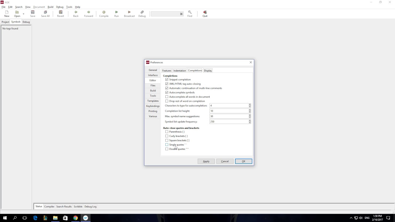Screen dimensions: 395x222
Task: Click the Characters to type for autocompletion field
Action: 229,105
